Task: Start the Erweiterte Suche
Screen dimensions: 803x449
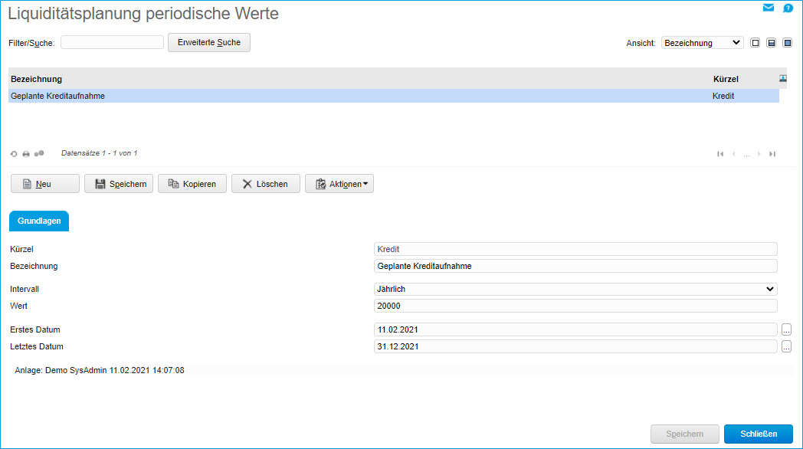Action: tap(208, 42)
